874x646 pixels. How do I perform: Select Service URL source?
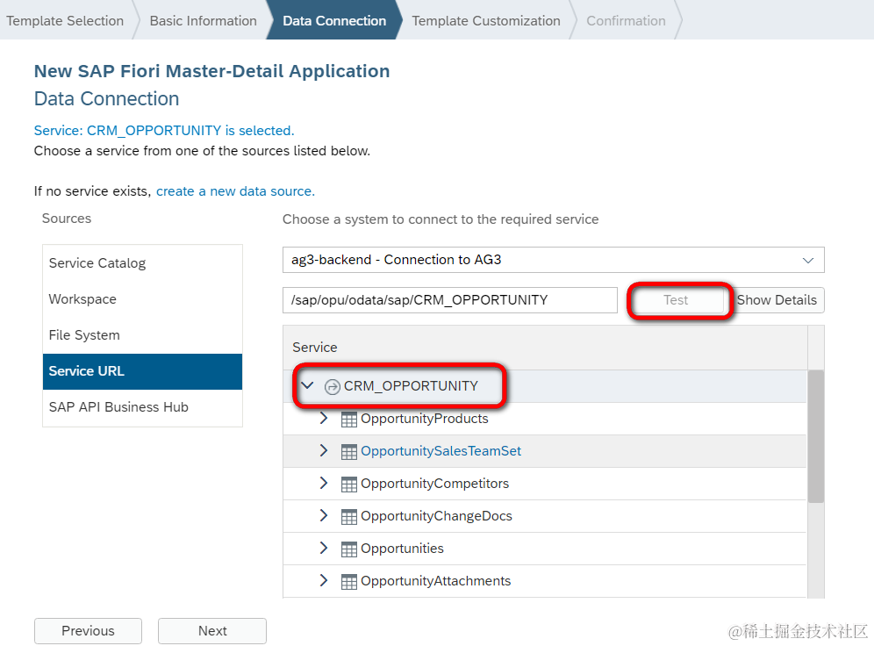coord(143,371)
